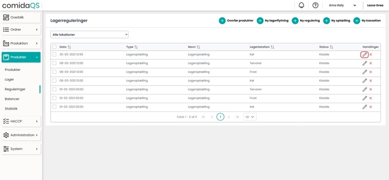Open the Produkter sub-item below the highlighted menu
This screenshot has height=180, width=389.
tap(13, 70)
